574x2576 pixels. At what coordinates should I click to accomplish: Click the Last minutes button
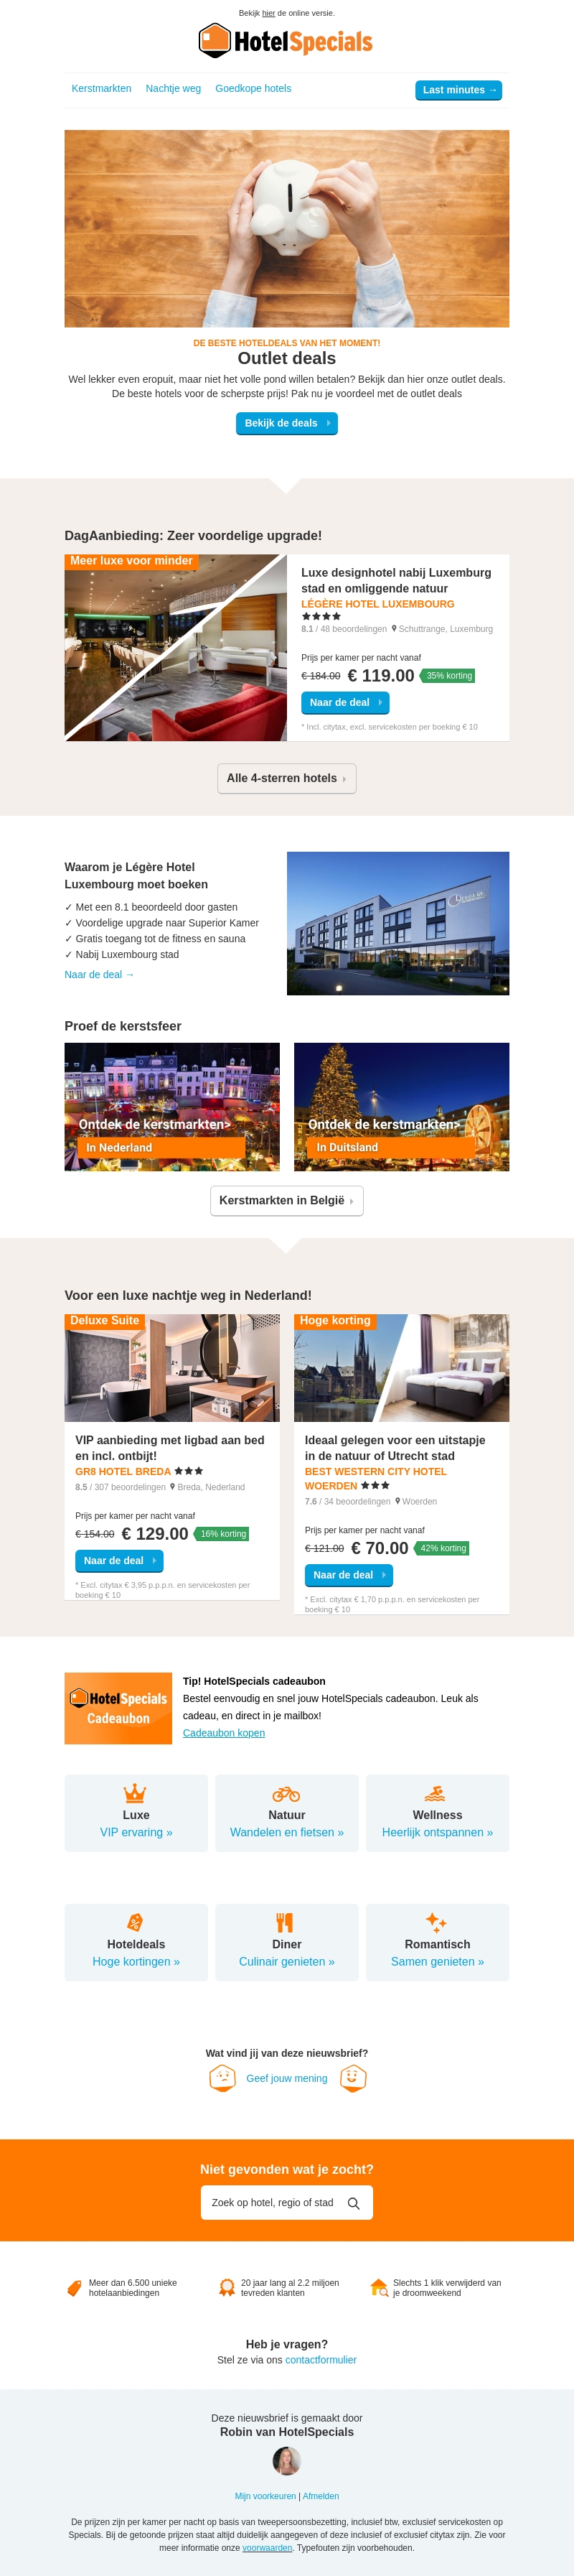pos(458,90)
